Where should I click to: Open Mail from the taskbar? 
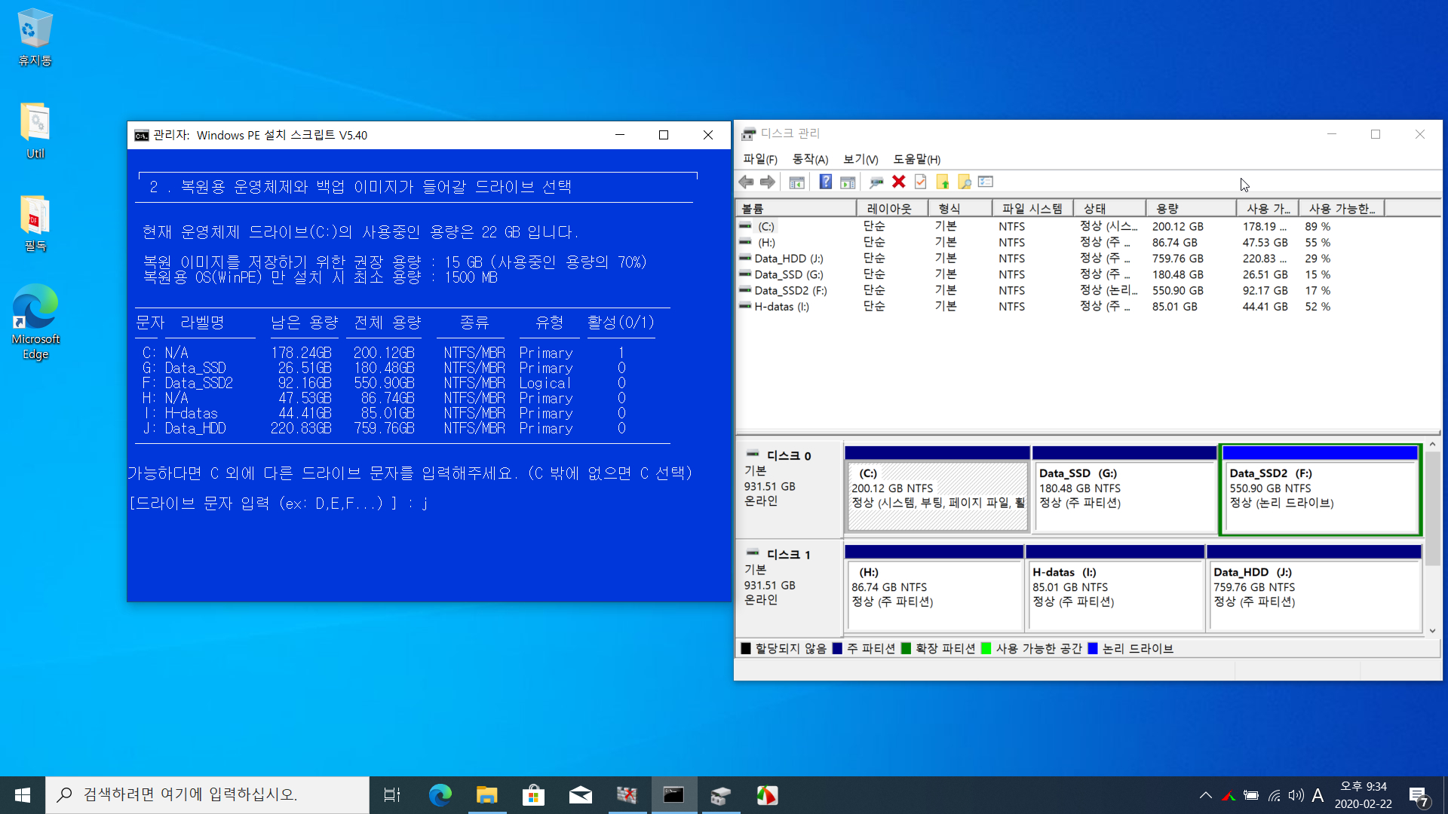coord(580,795)
